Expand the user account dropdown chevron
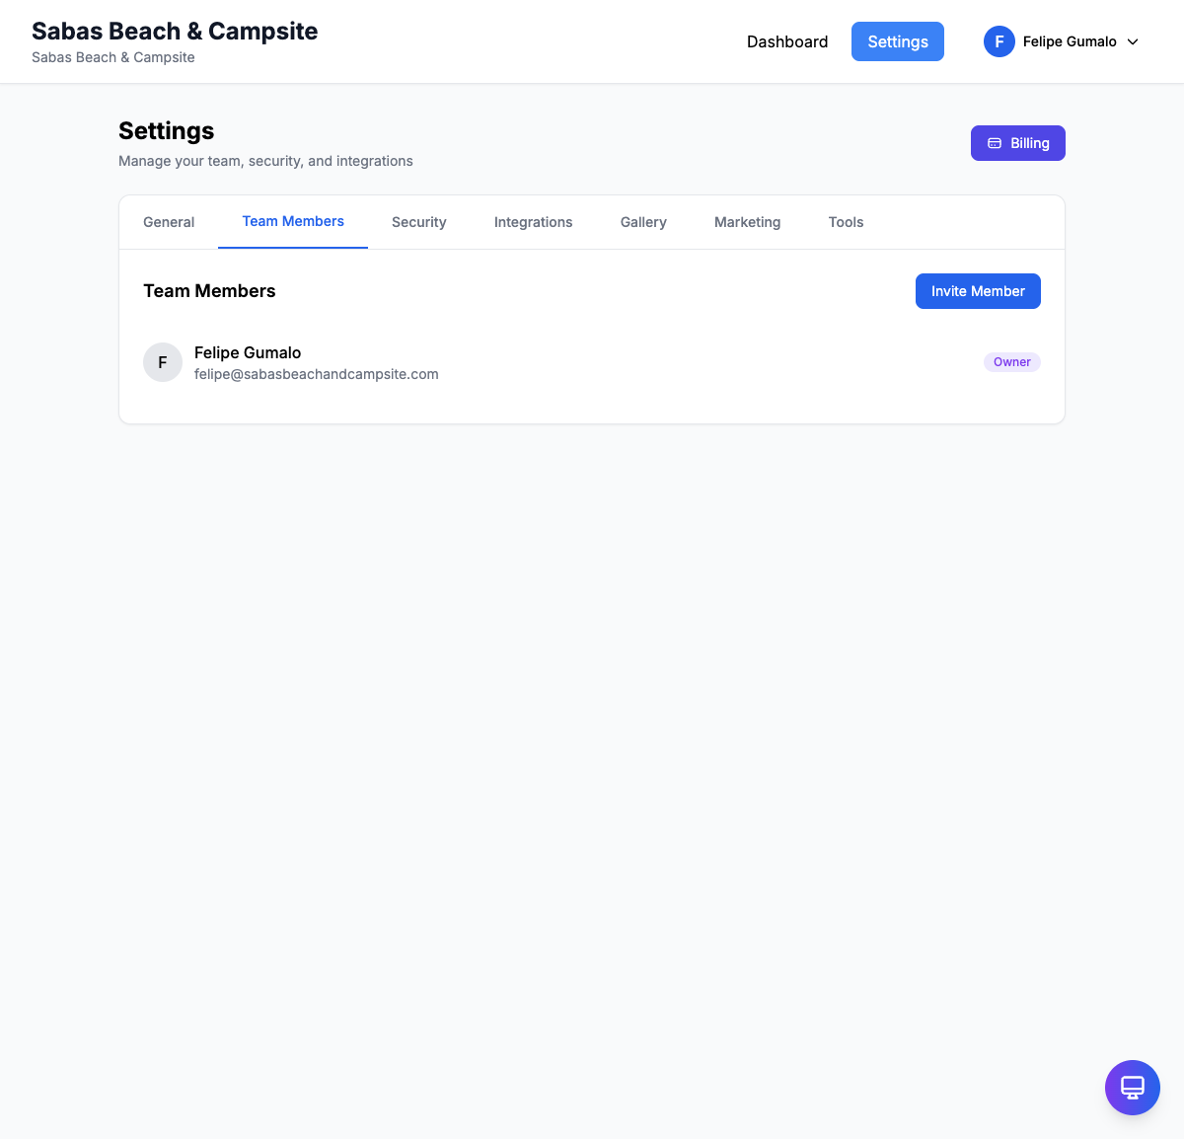1184x1139 pixels. (x=1133, y=41)
